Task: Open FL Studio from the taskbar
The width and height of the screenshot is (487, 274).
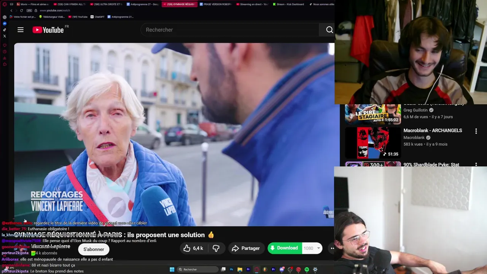Action: [x=265, y=269]
